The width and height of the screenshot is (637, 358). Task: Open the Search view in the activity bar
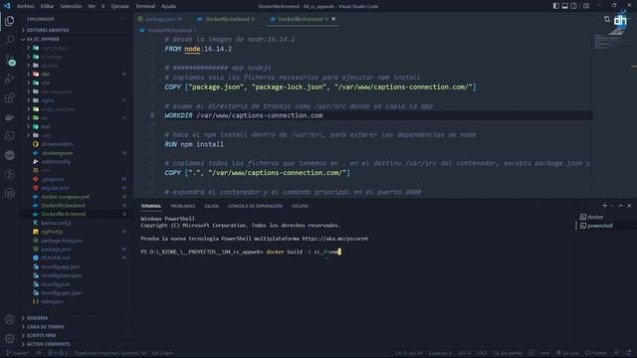click(9, 40)
